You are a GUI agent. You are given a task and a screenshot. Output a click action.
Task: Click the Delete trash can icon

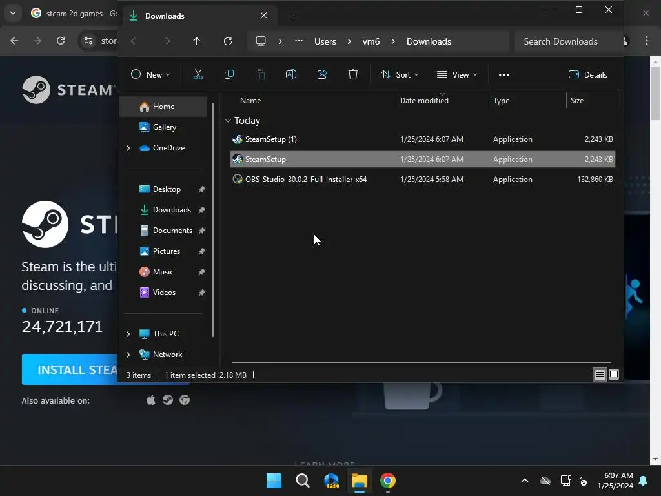(353, 75)
